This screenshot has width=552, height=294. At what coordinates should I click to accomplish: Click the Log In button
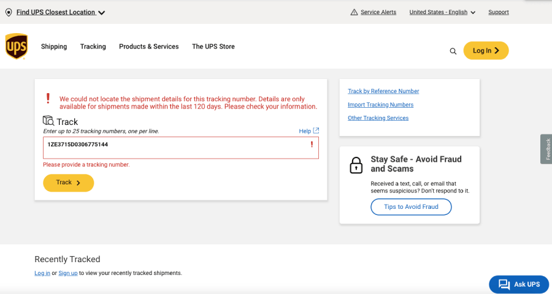coord(486,51)
